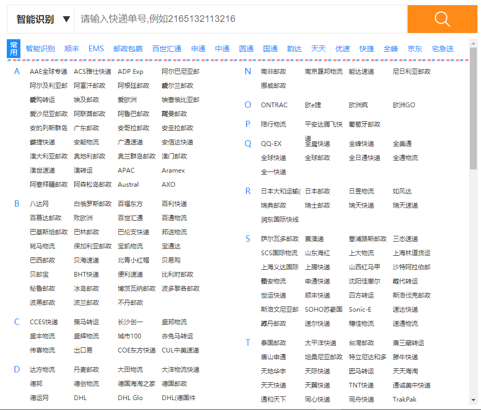Select ONTRAC courier
The height and width of the screenshot is (410, 481).
click(274, 105)
